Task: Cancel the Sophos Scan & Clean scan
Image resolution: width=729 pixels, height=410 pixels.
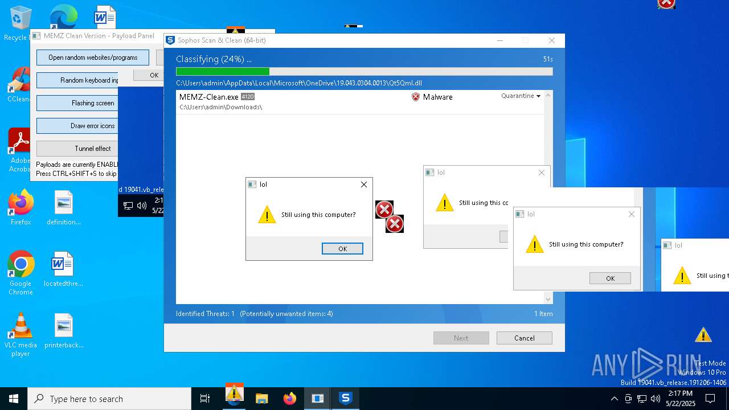Action: click(524, 338)
